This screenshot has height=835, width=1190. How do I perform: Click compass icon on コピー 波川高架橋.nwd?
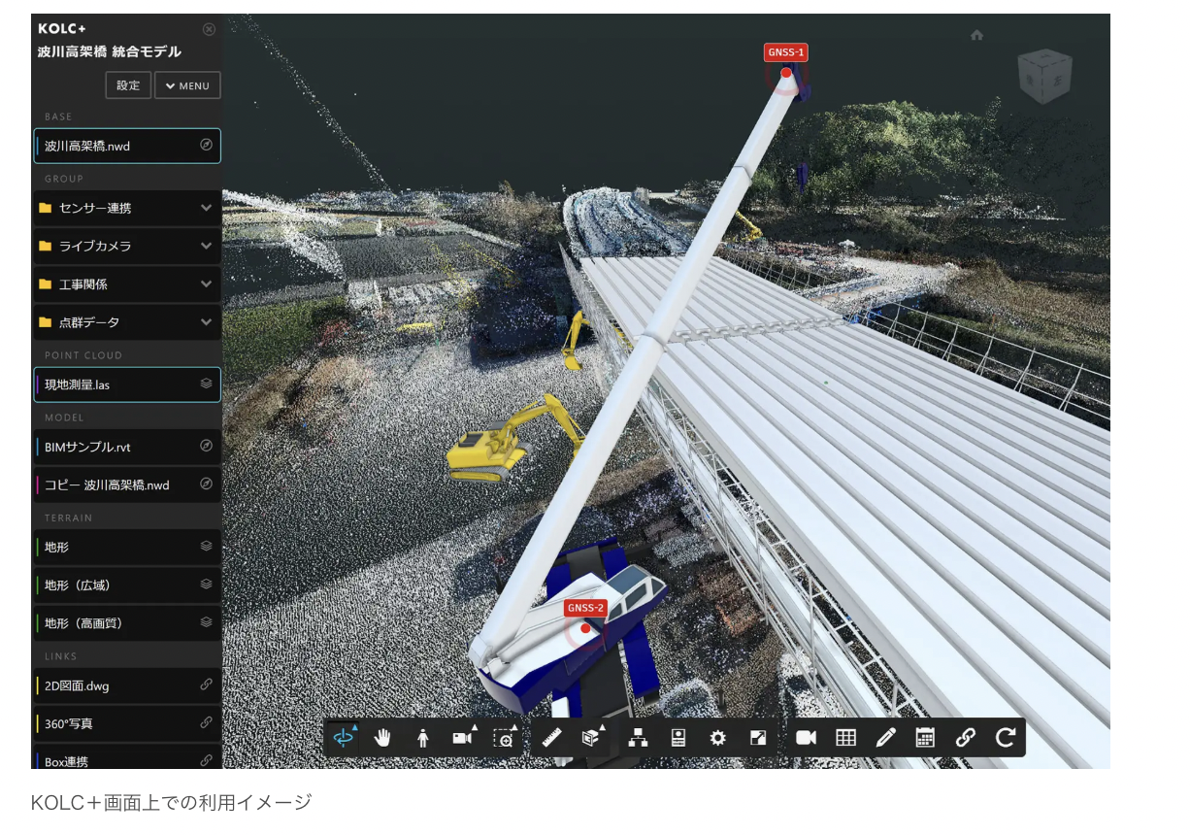(x=206, y=484)
